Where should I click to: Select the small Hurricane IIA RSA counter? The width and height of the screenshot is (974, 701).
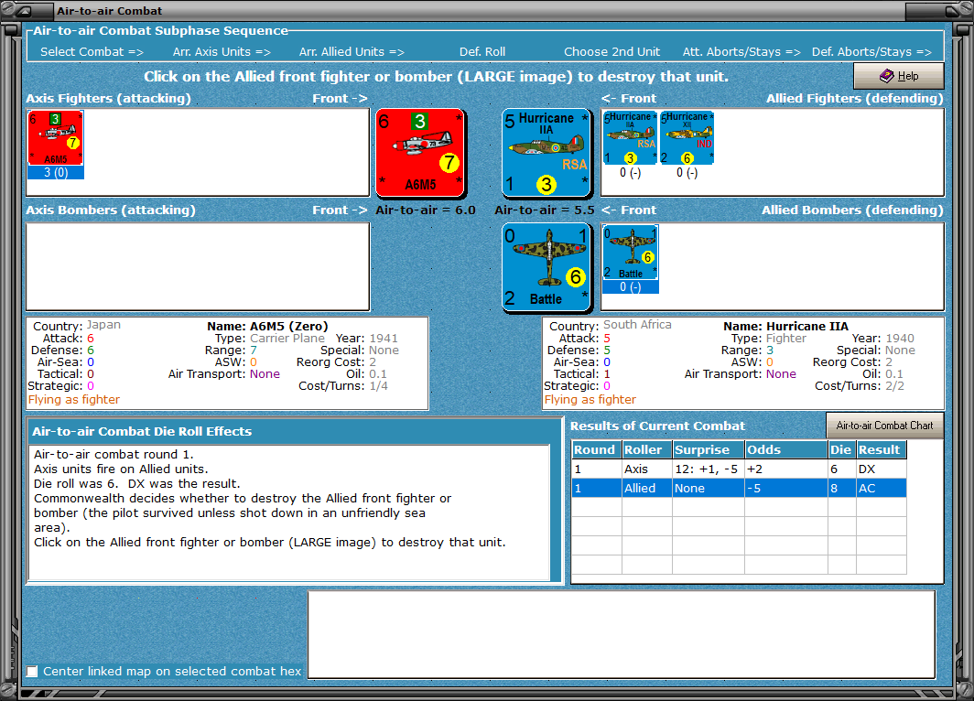tap(631, 138)
